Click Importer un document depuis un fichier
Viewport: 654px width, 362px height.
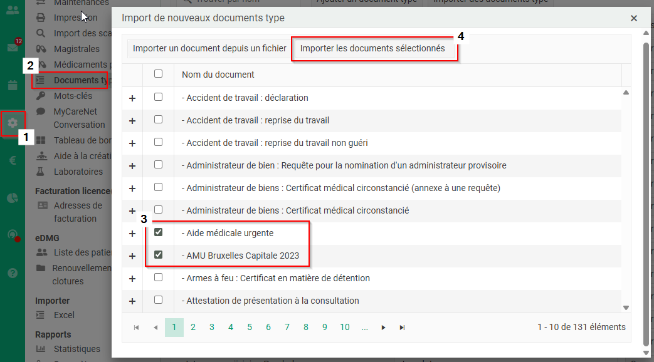coord(209,49)
